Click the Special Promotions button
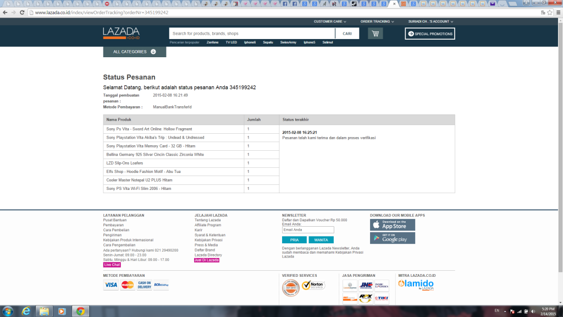This screenshot has height=317, width=563. click(430, 34)
